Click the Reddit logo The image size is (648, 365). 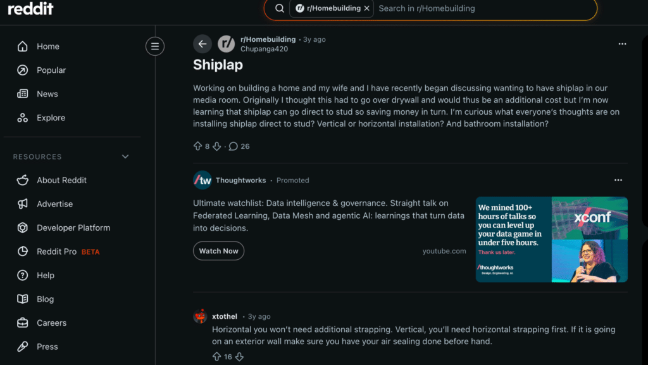tap(30, 9)
